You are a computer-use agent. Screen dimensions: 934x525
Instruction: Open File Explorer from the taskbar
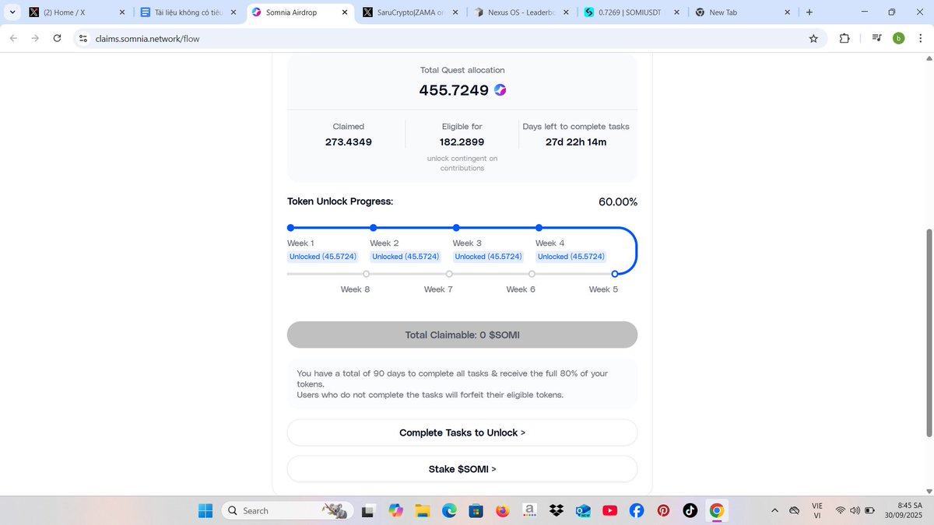pos(423,510)
